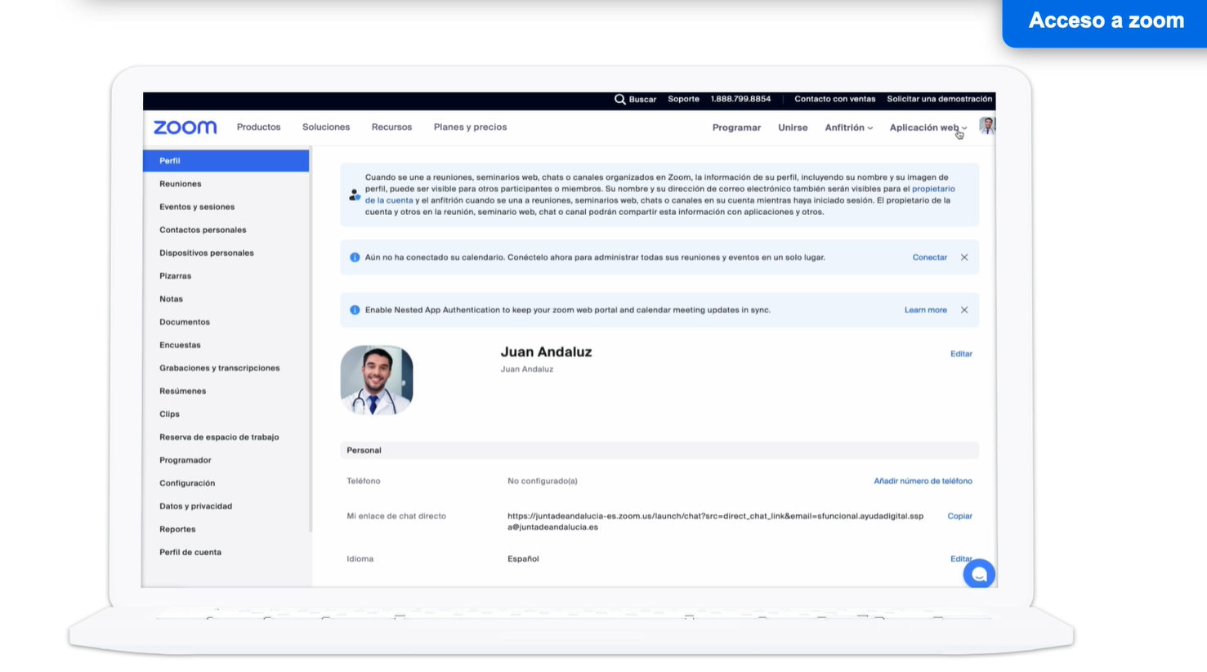
Task: Click the profile photo of Juan Andaluz
Action: tap(377, 380)
